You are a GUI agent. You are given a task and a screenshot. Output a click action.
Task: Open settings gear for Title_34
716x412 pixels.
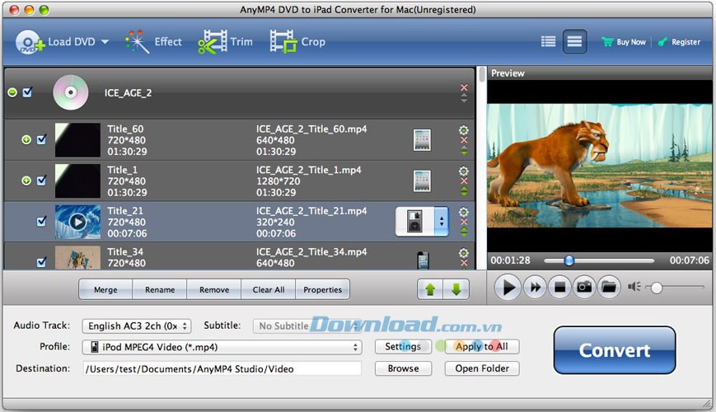pyautogui.click(x=464, y=253)
